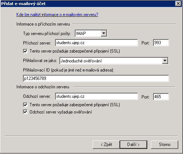Screen dimensions: 183x154
Task: Close the Přidat e-mailový účet dialog
Action: click(x=178, y=4)
